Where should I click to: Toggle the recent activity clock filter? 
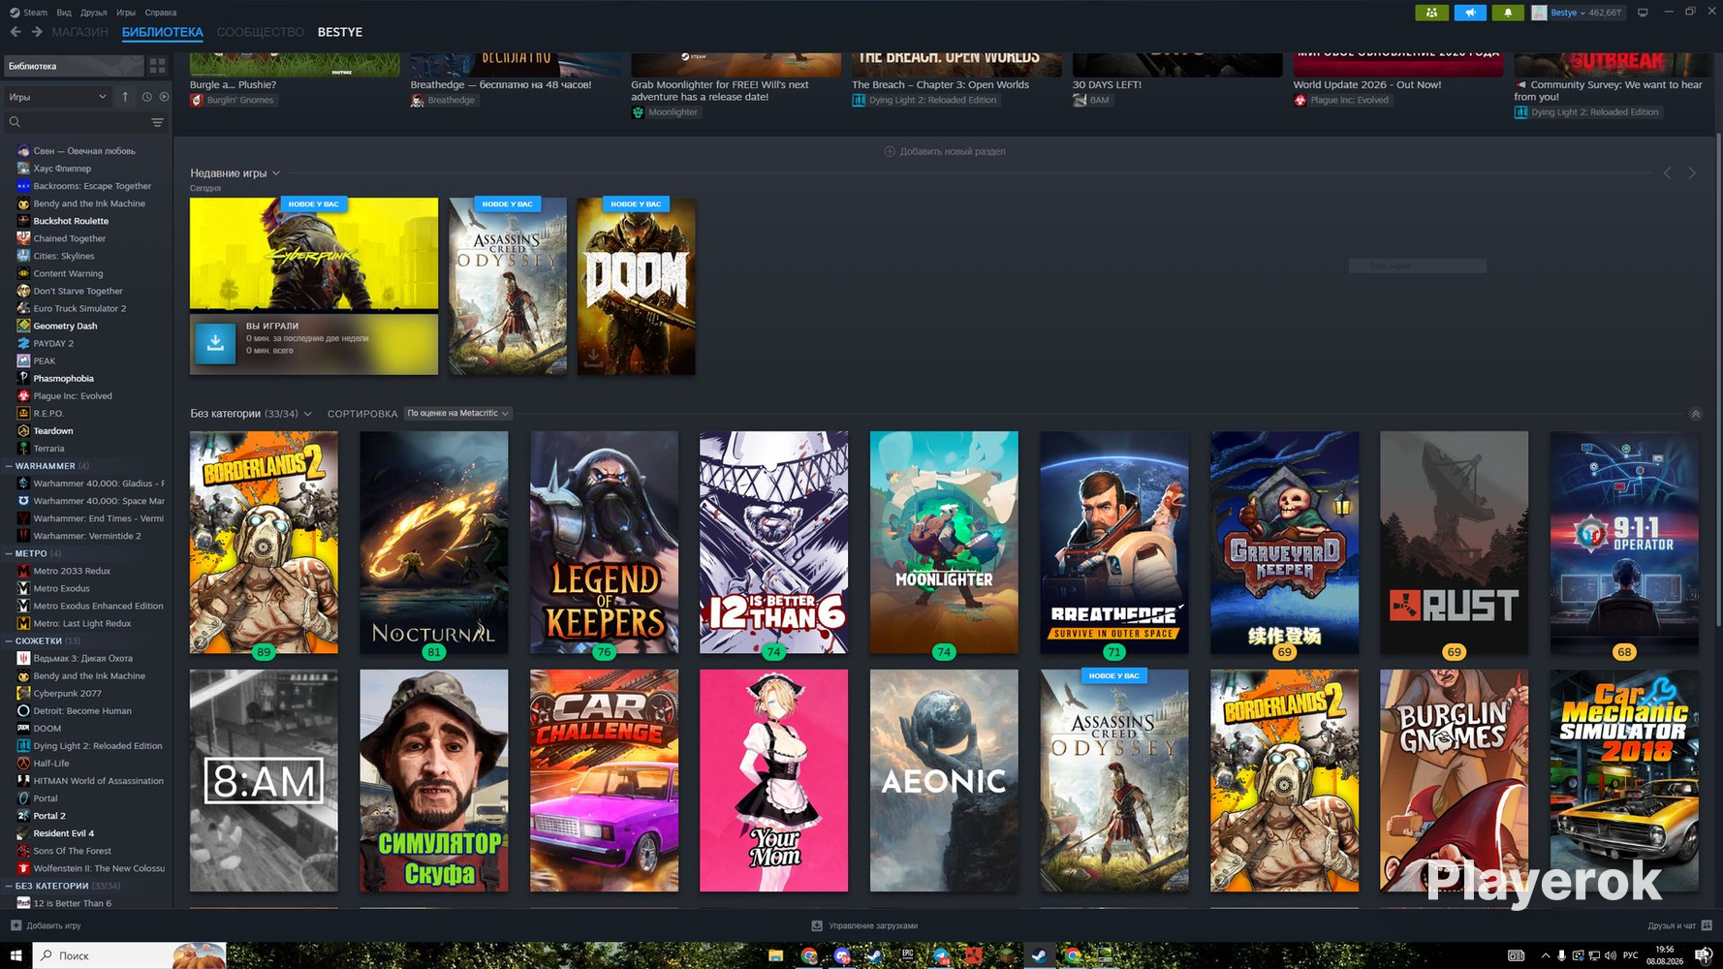(147, 97)
